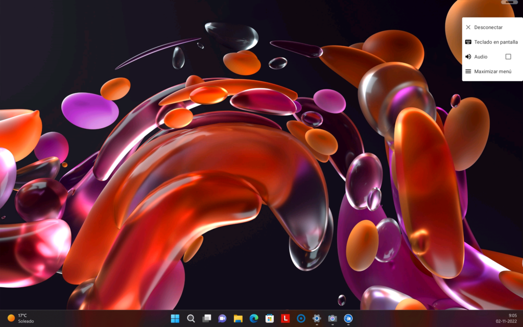The width and height of the screenshot is (523, 327).
Task: Open Windows Settings from the taskbar
Action: tap(317, 318)
